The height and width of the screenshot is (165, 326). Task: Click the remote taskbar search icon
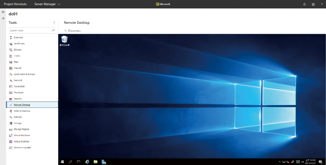coord(70,162)
